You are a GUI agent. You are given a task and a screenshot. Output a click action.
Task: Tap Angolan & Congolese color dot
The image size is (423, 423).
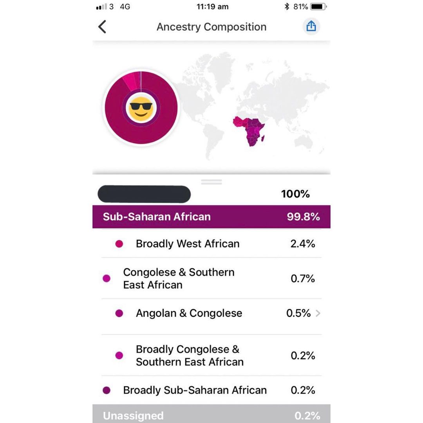pos(119,313)
